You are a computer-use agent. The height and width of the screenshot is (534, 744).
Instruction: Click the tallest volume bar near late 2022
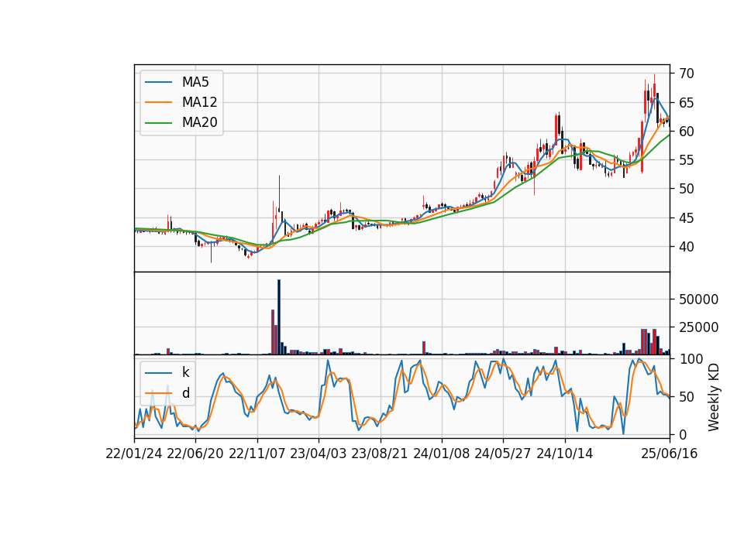[279, 317]
